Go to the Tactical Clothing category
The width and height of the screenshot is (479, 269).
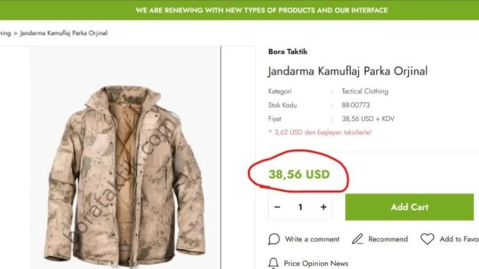pyautogui.click(x=365, y=92)
